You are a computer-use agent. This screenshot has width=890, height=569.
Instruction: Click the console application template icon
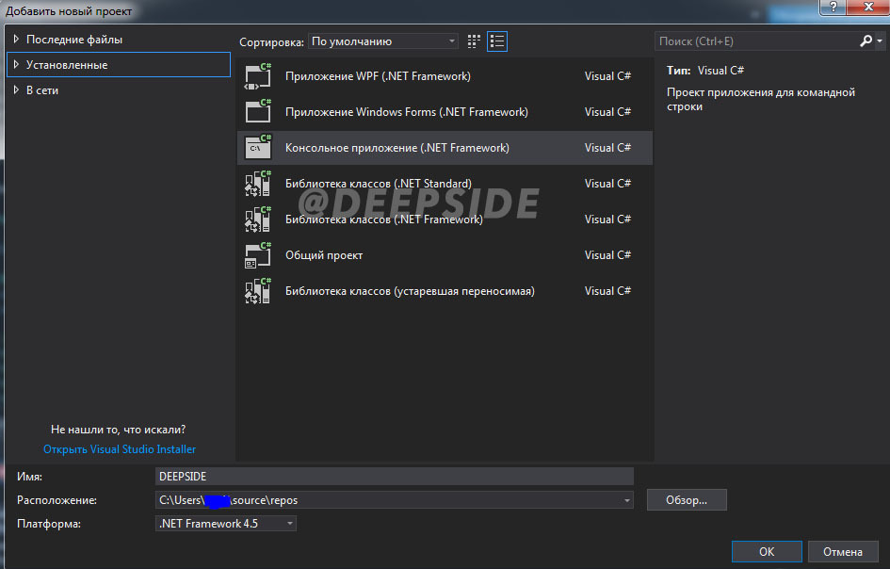[x=257, y=148]
